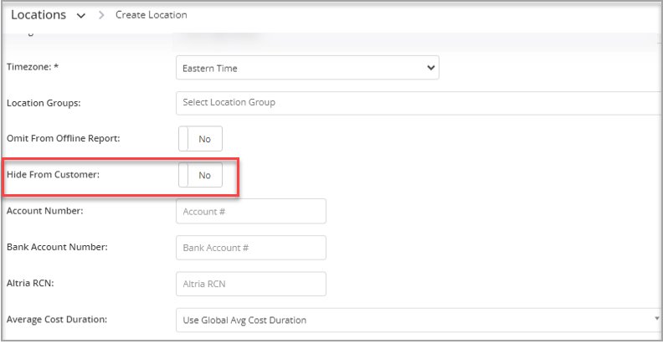Click the Hide From Customer label
The image size is (663, 344).
coord(54,175)
